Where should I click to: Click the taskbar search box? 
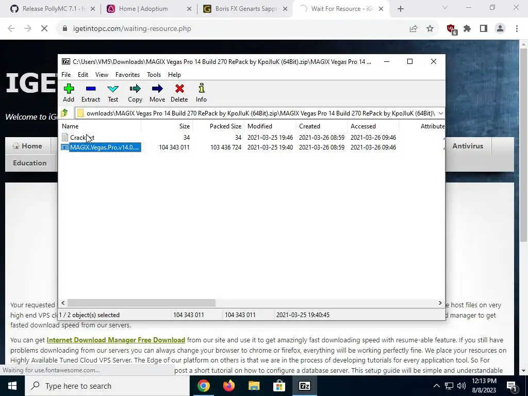coord(107,386)
